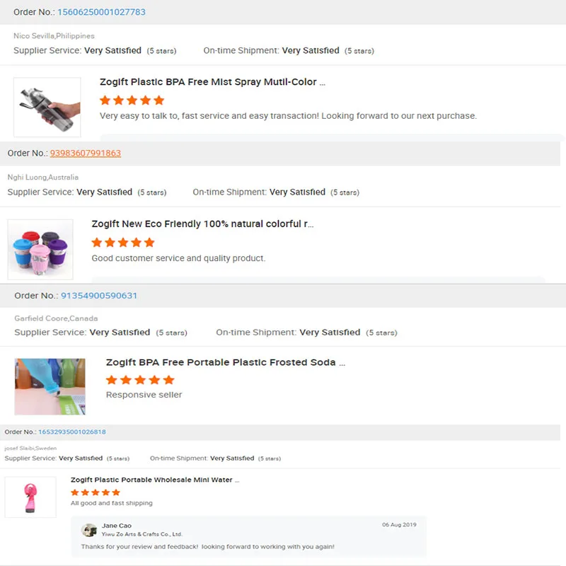The height and width of the screenshot is (566, 566).
Task: Click Yiwu Zo Arts & Crafts Co. name
Action: (x=142, y=535)
